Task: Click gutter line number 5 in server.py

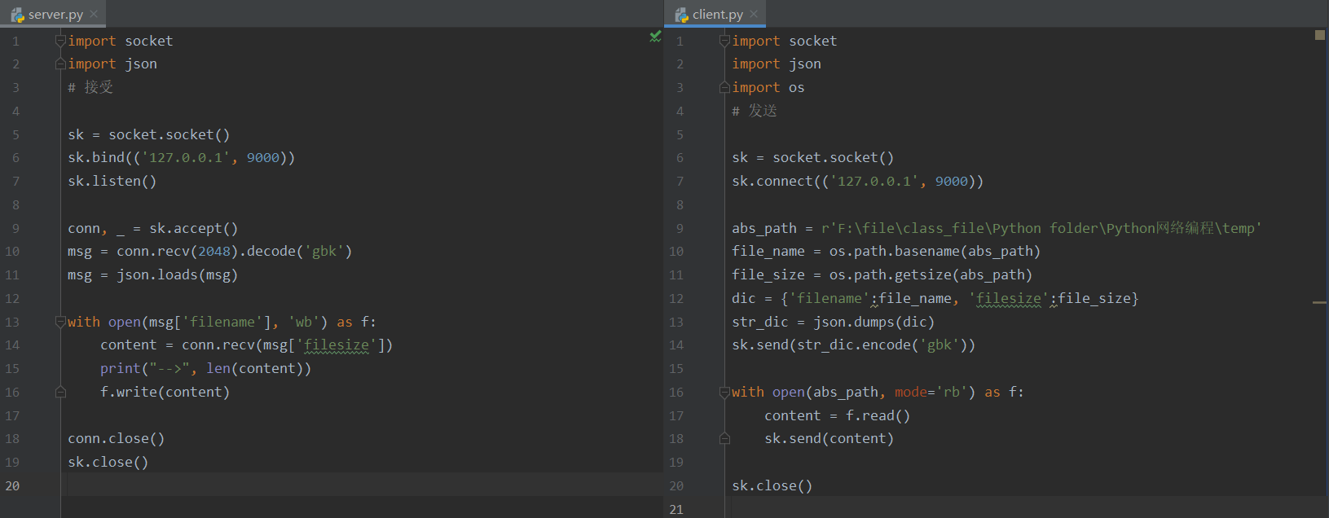Action: click(x=15, y=134)
